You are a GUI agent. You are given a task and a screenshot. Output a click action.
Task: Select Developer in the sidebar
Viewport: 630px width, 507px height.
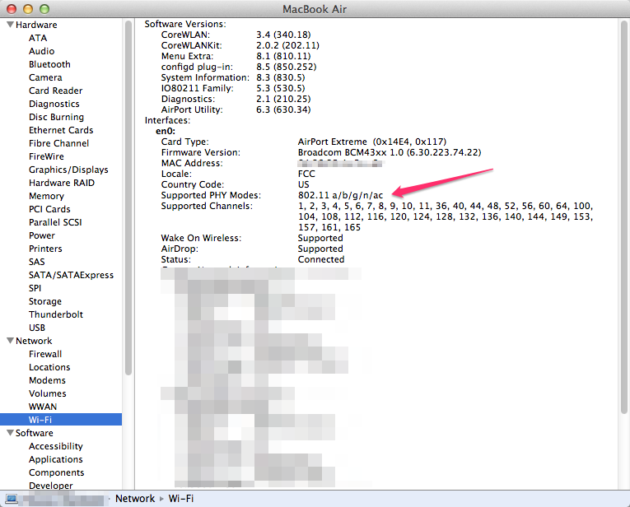click(50, 486)
